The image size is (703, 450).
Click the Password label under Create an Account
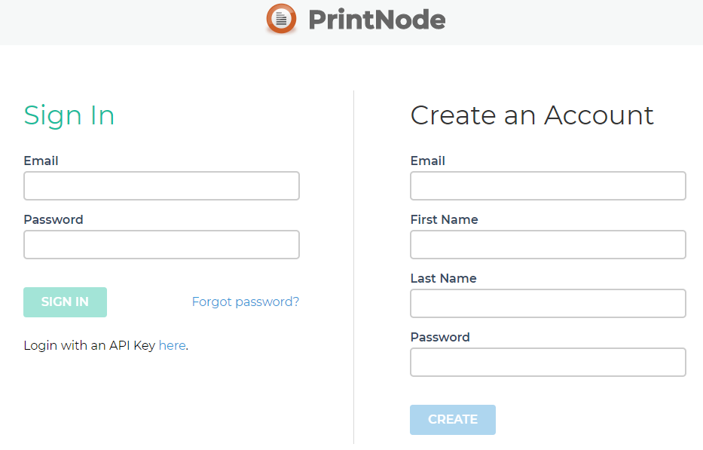(440, 337)
